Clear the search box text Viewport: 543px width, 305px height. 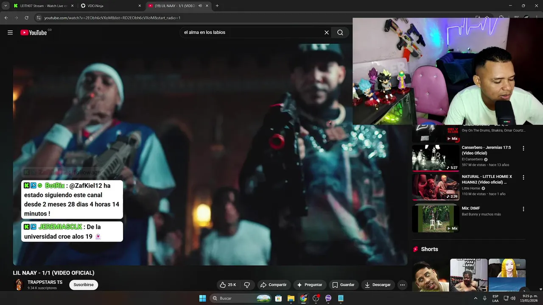[327, 33]
